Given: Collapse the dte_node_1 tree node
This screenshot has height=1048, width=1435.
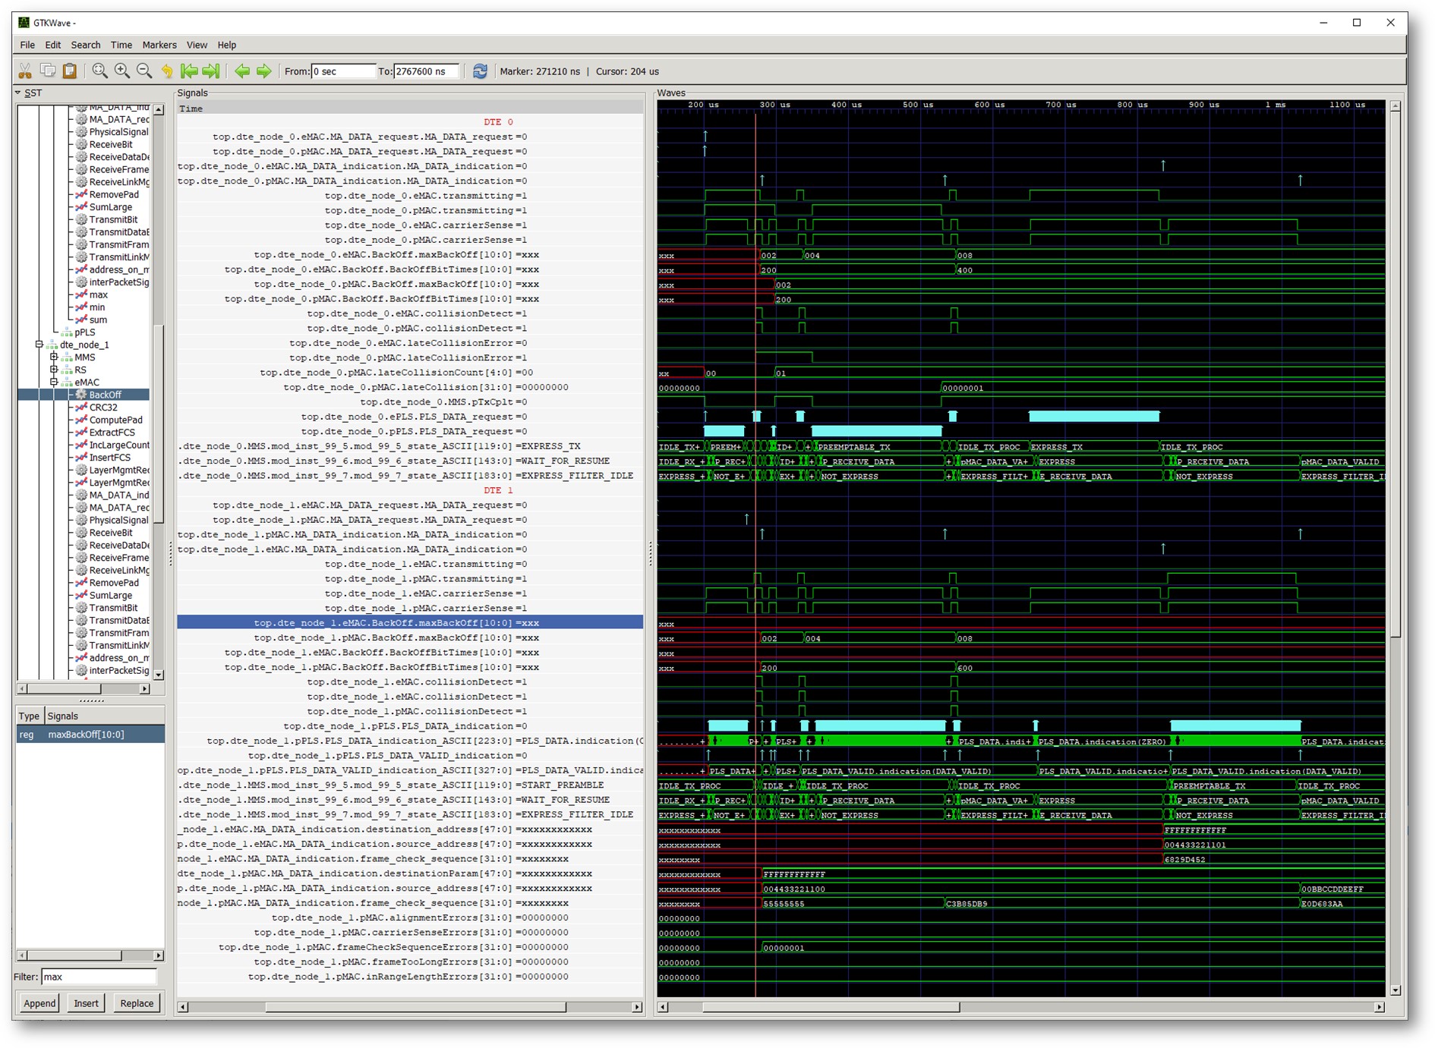Looking at the screenshot, I should [39, 345].
